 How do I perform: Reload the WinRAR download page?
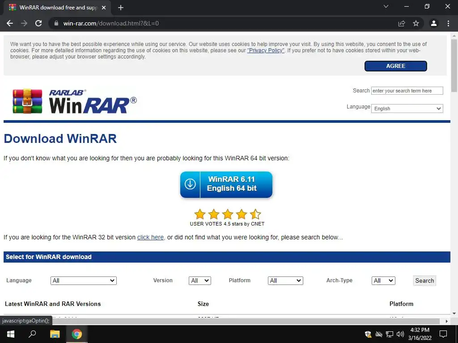38,23
